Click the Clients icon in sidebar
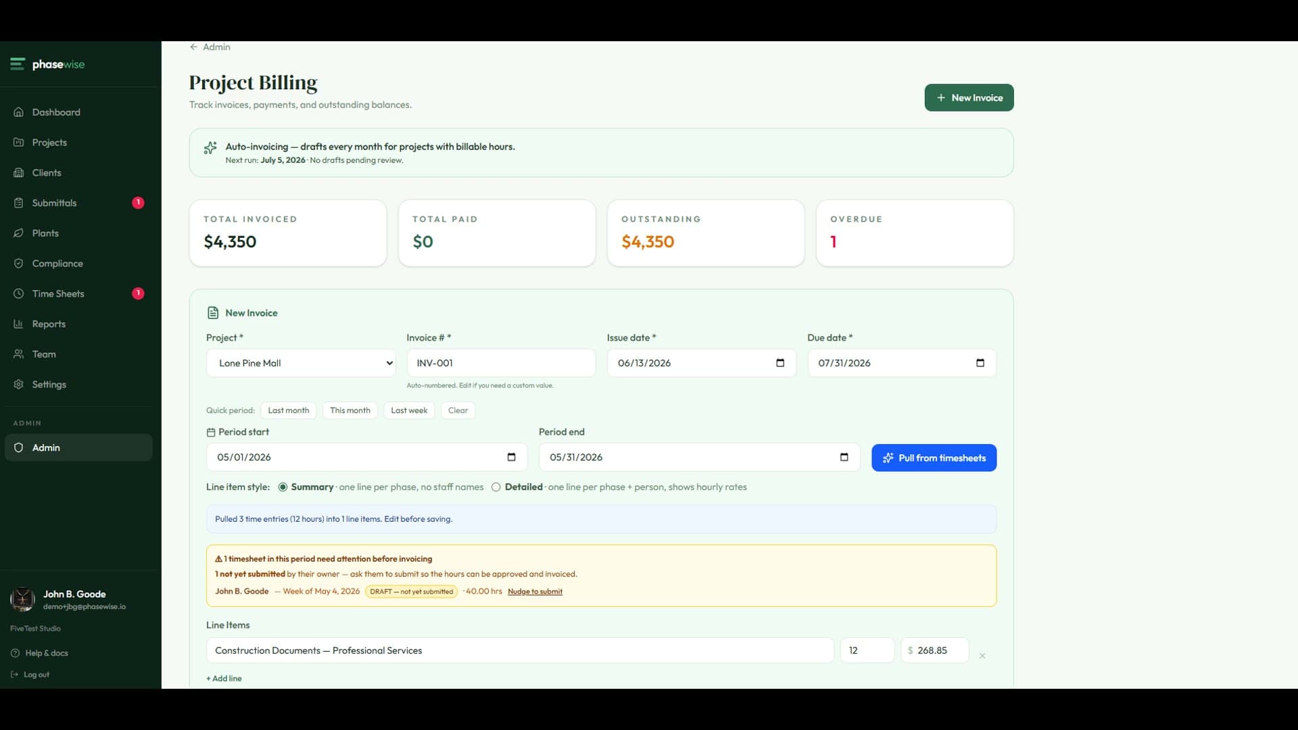This screenshot has width=1298, height=730. 18,173
